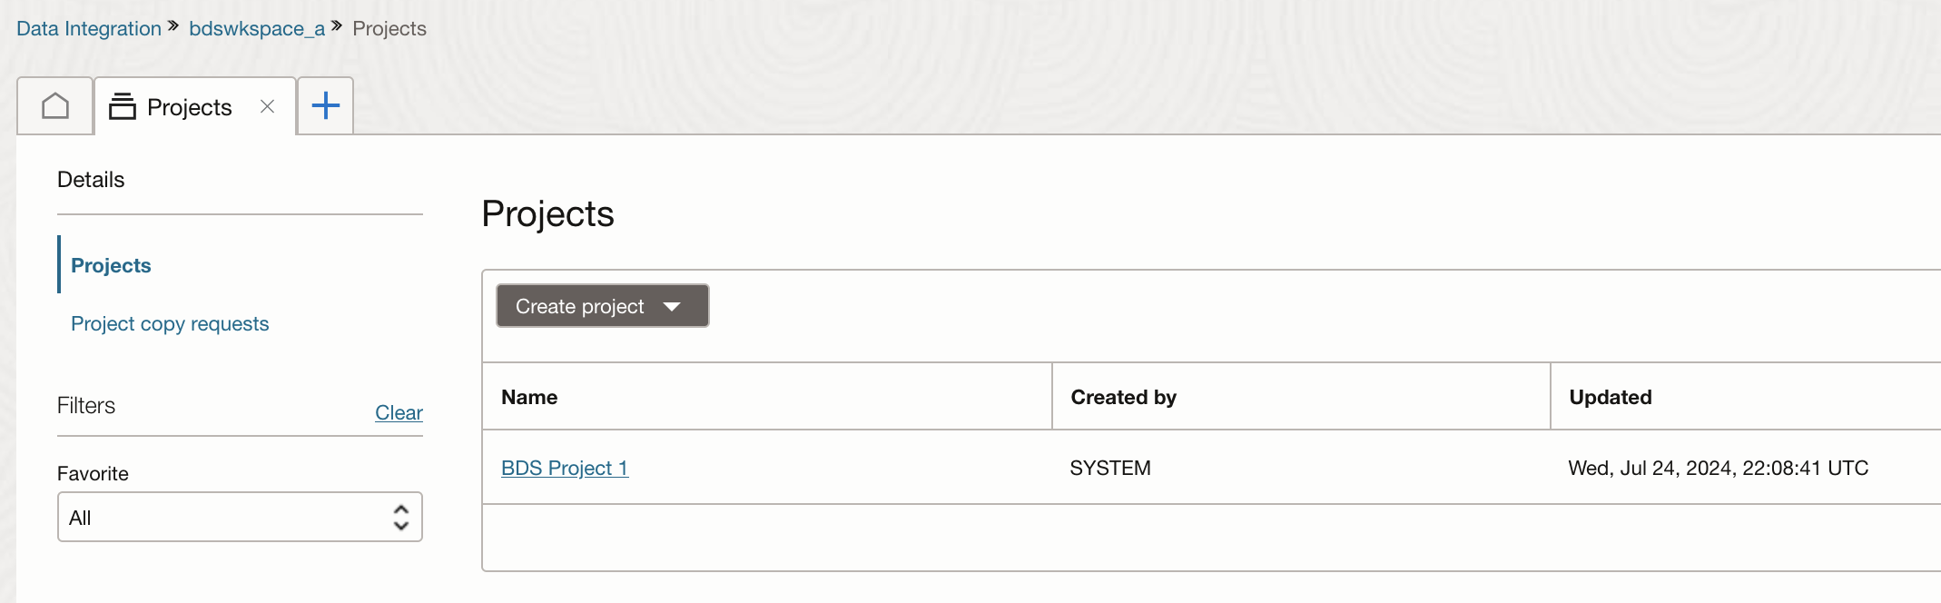1941x603 pixels.
Task: Add a new tab with plus icon
Action: pos(325,106)
